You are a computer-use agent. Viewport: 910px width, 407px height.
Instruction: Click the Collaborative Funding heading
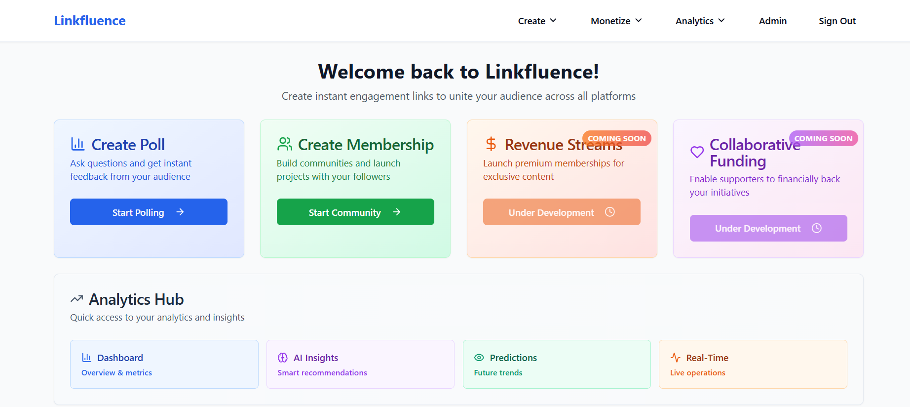(x=755, y=153)
